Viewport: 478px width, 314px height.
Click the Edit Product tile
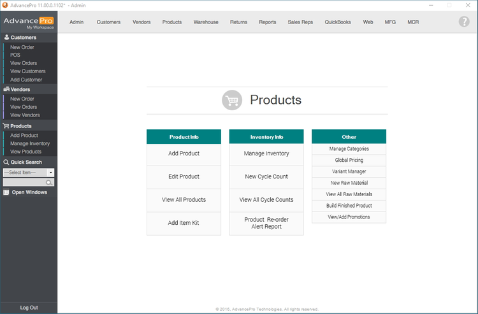click(x=184, y=177)
